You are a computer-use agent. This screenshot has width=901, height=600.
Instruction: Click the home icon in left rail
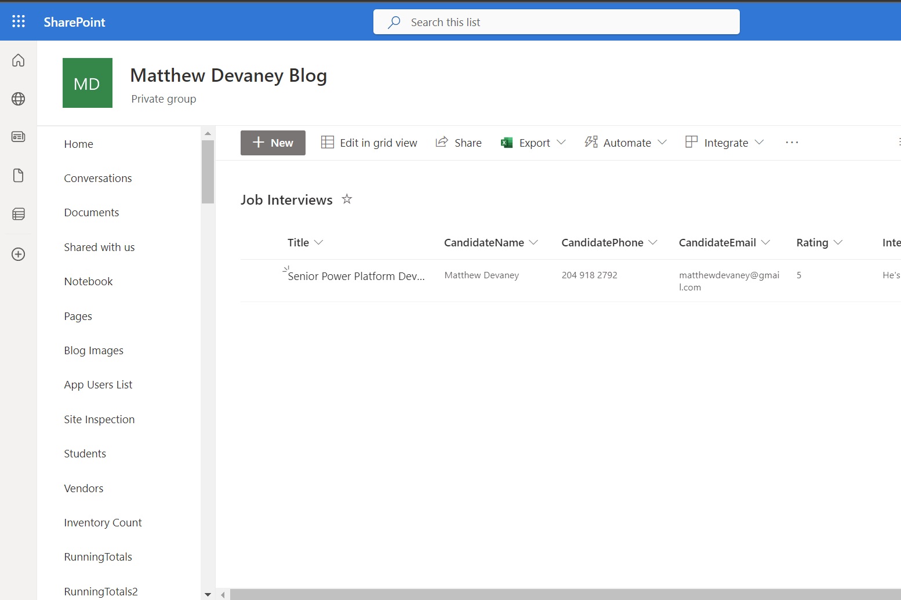pyautogui.click(x=18, y=60)
